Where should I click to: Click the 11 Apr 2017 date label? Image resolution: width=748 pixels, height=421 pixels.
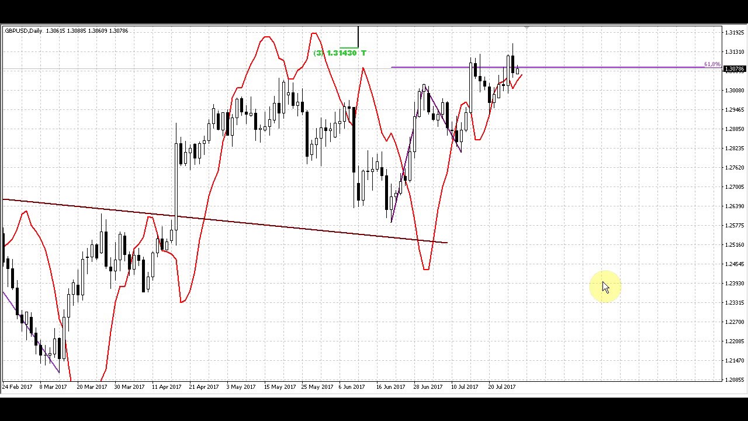(x=167, y=387)
